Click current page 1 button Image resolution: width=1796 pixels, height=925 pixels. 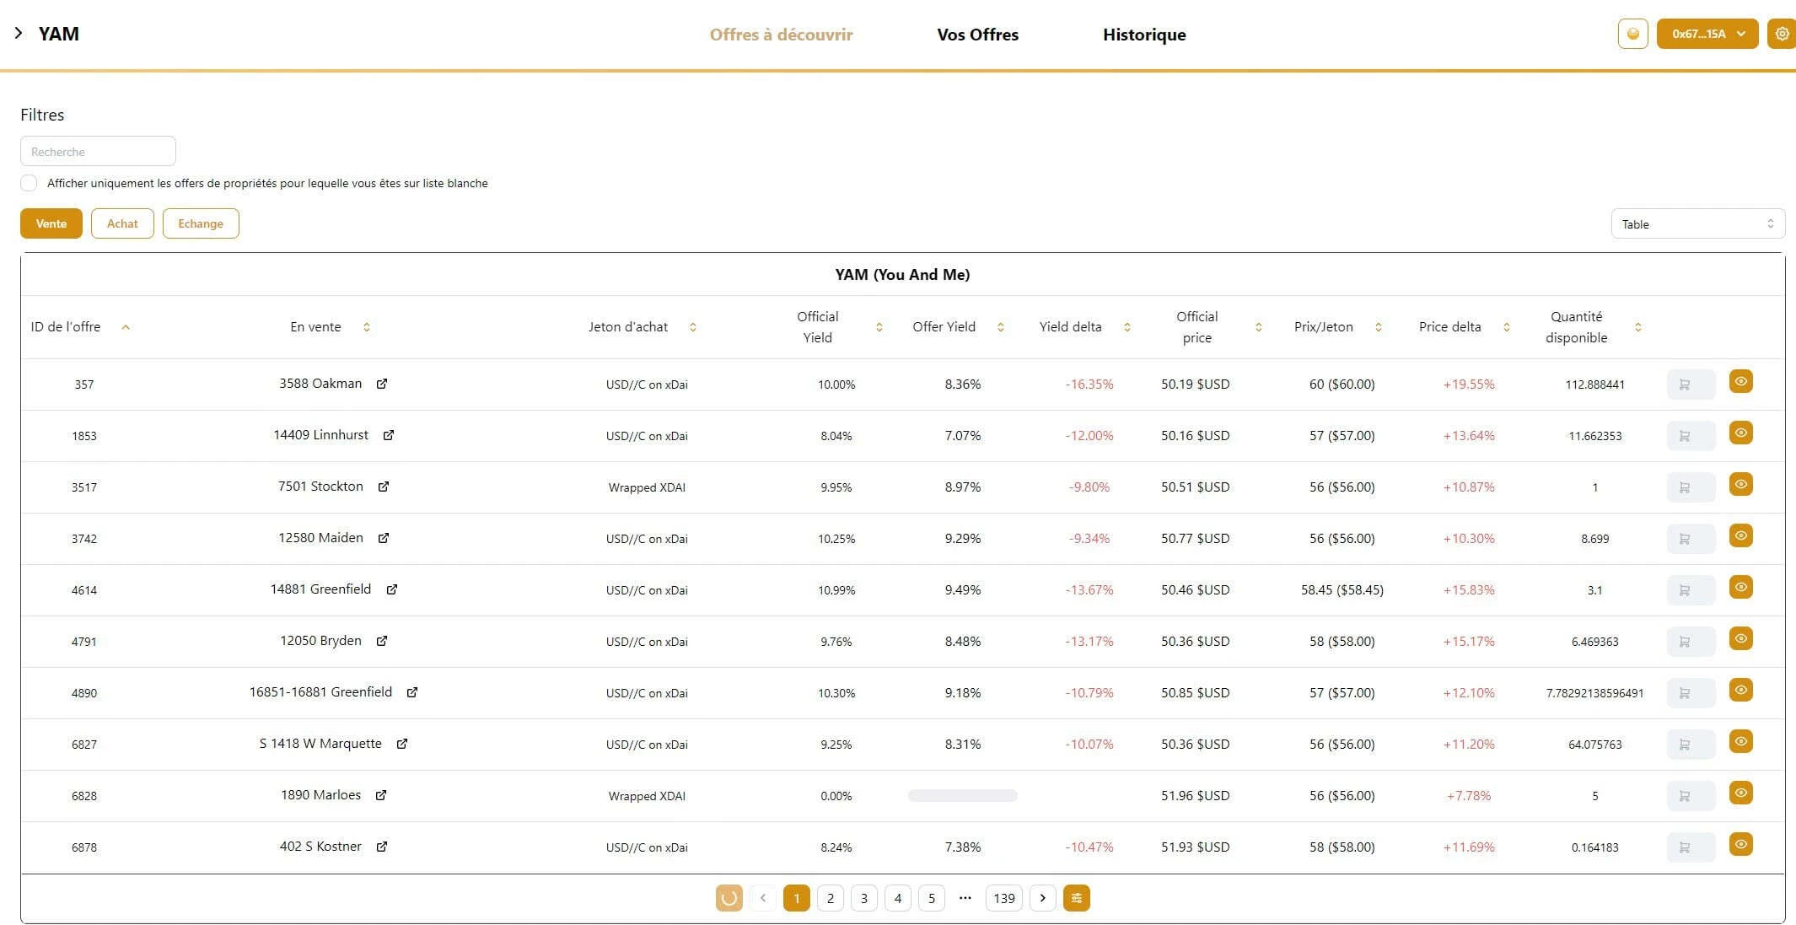(797, 898)
